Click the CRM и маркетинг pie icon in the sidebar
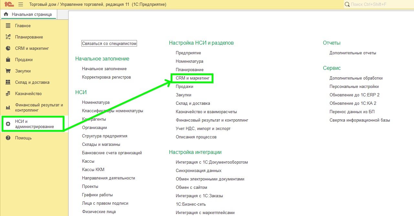 (x=8, y=49)
